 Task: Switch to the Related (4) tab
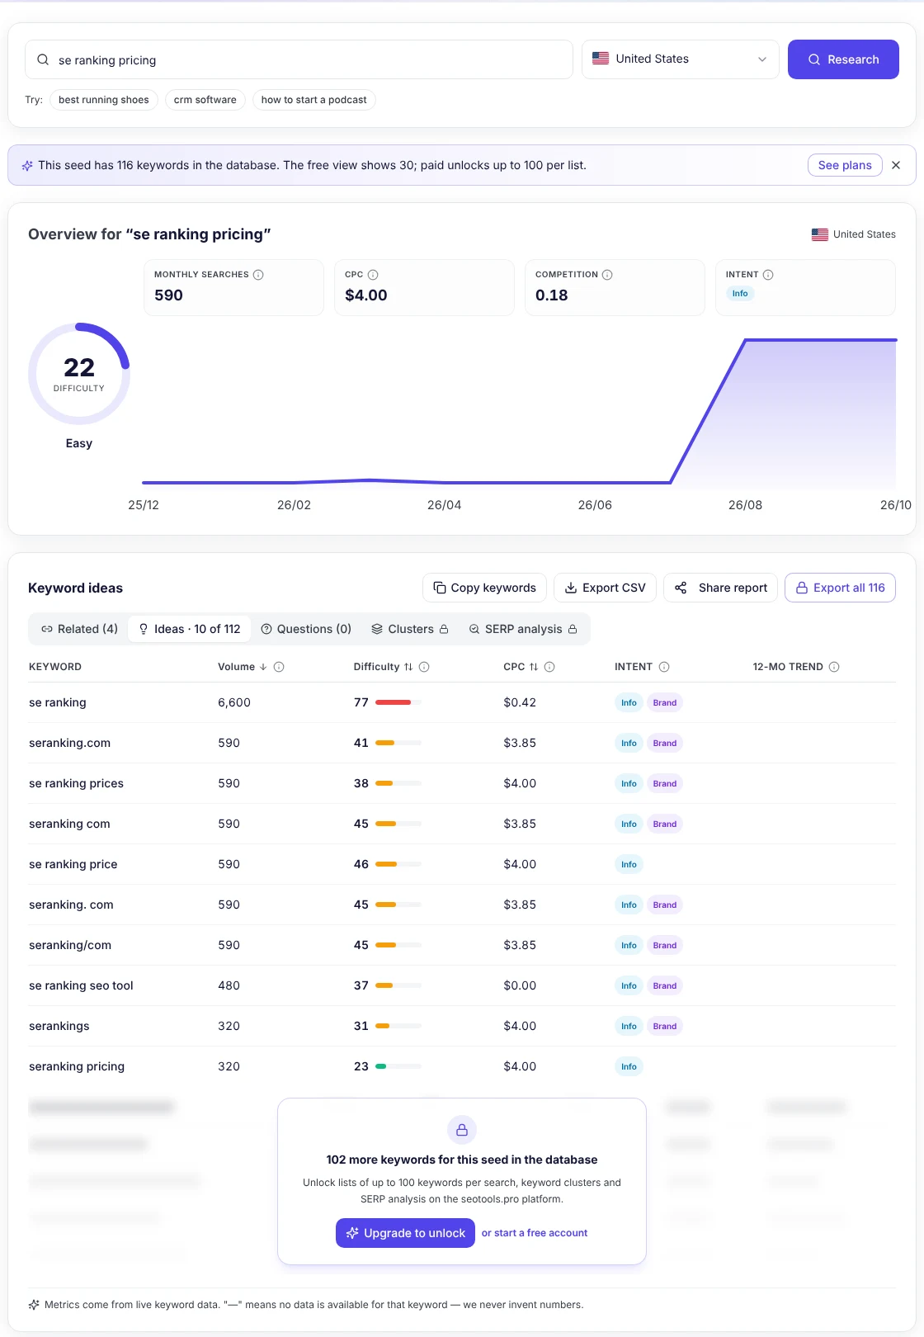point(80,629)
